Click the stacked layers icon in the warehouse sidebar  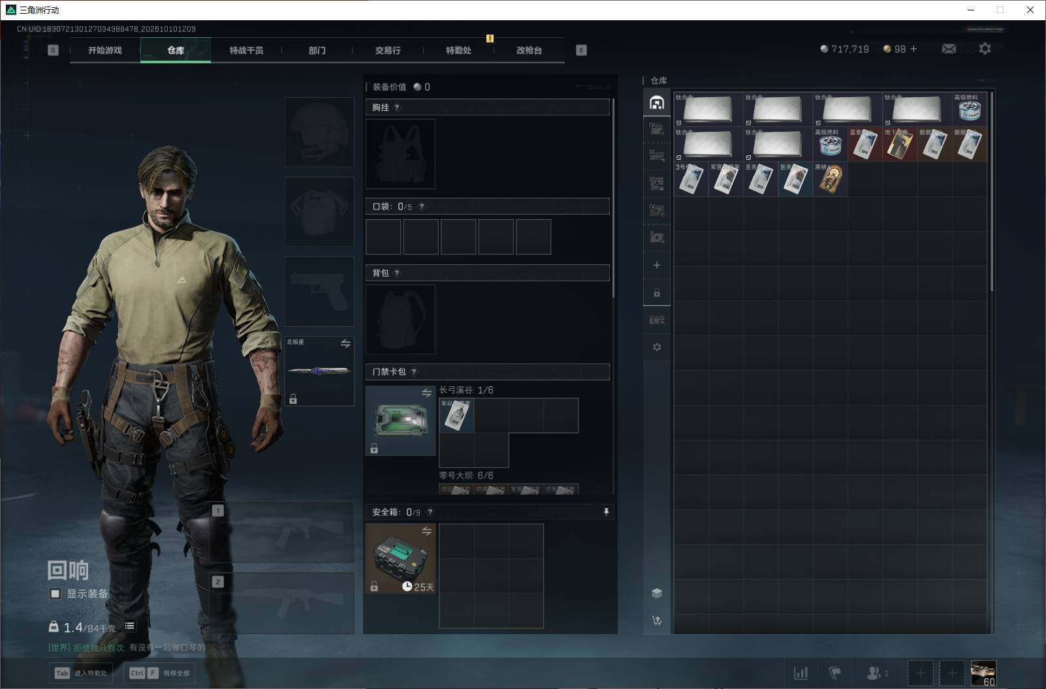click(657, 593)
